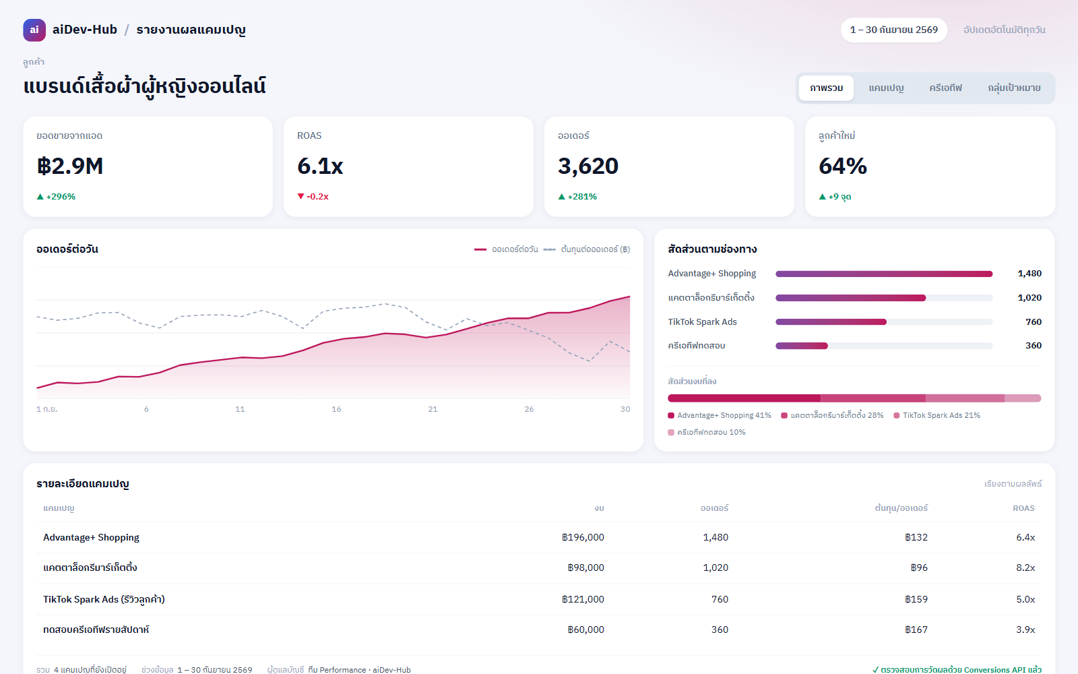Click the +281% change figure
This screenshot has height=674, width=1078.
[582, 197]
